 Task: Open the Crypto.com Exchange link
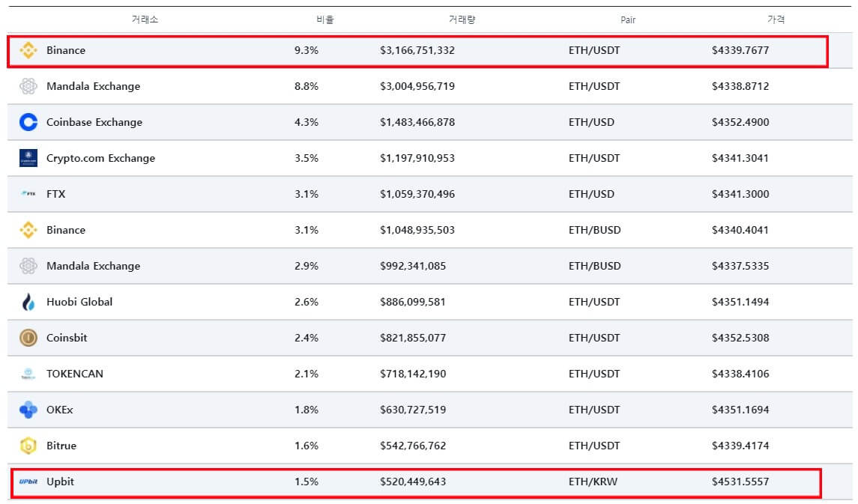coord(100,158)
